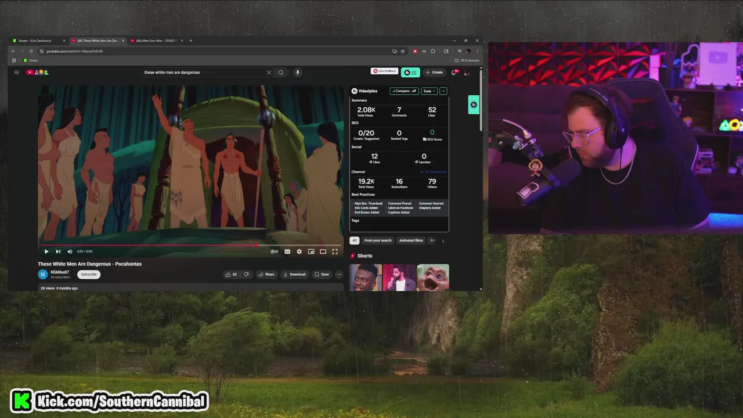743x418 pixels.
Task: Go to YouTube home logo
Action: 37,72
